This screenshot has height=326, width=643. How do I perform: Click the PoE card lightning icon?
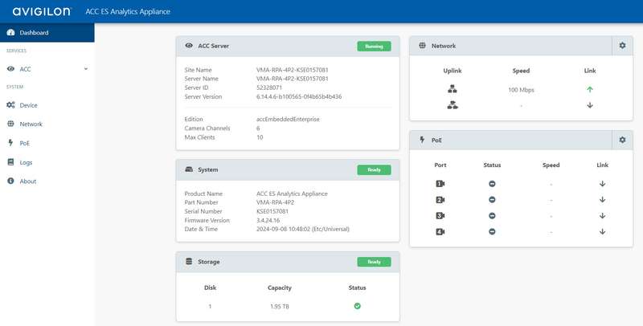pyautogui.click(x=423, y=140)
